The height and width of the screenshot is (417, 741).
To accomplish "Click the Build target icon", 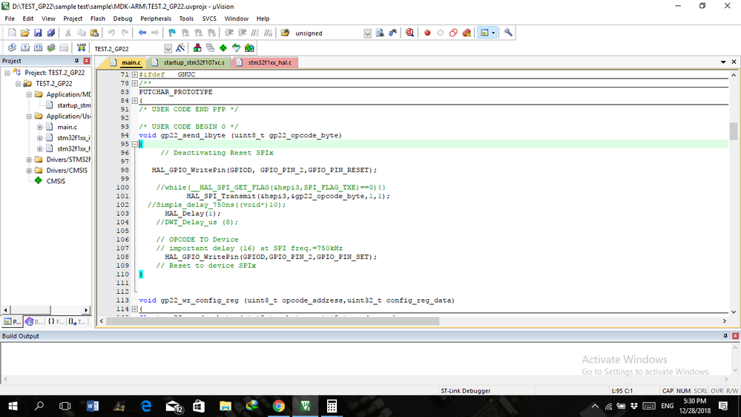I will click(25, 48).
